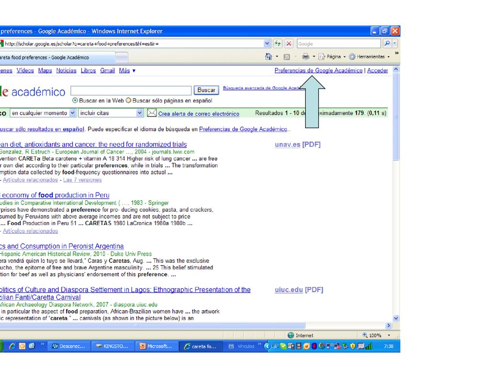
Task: Click the zoom magnifier icon showing 100%
Action: (365, 335)
